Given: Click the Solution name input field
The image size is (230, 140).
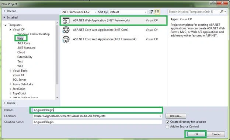Looking at the screenshot, I should pyautogui.click(x=97, y=122).
